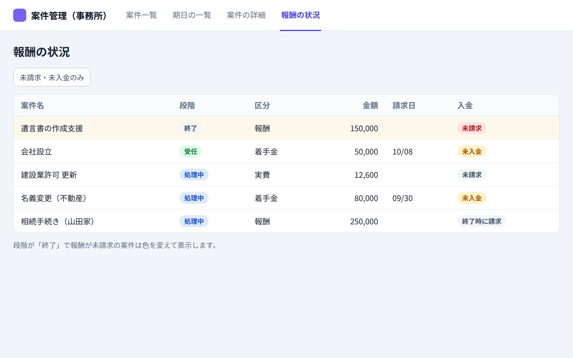Click the 50,000 amount cell
The image size is (573, 358).
tap(366, 152)
